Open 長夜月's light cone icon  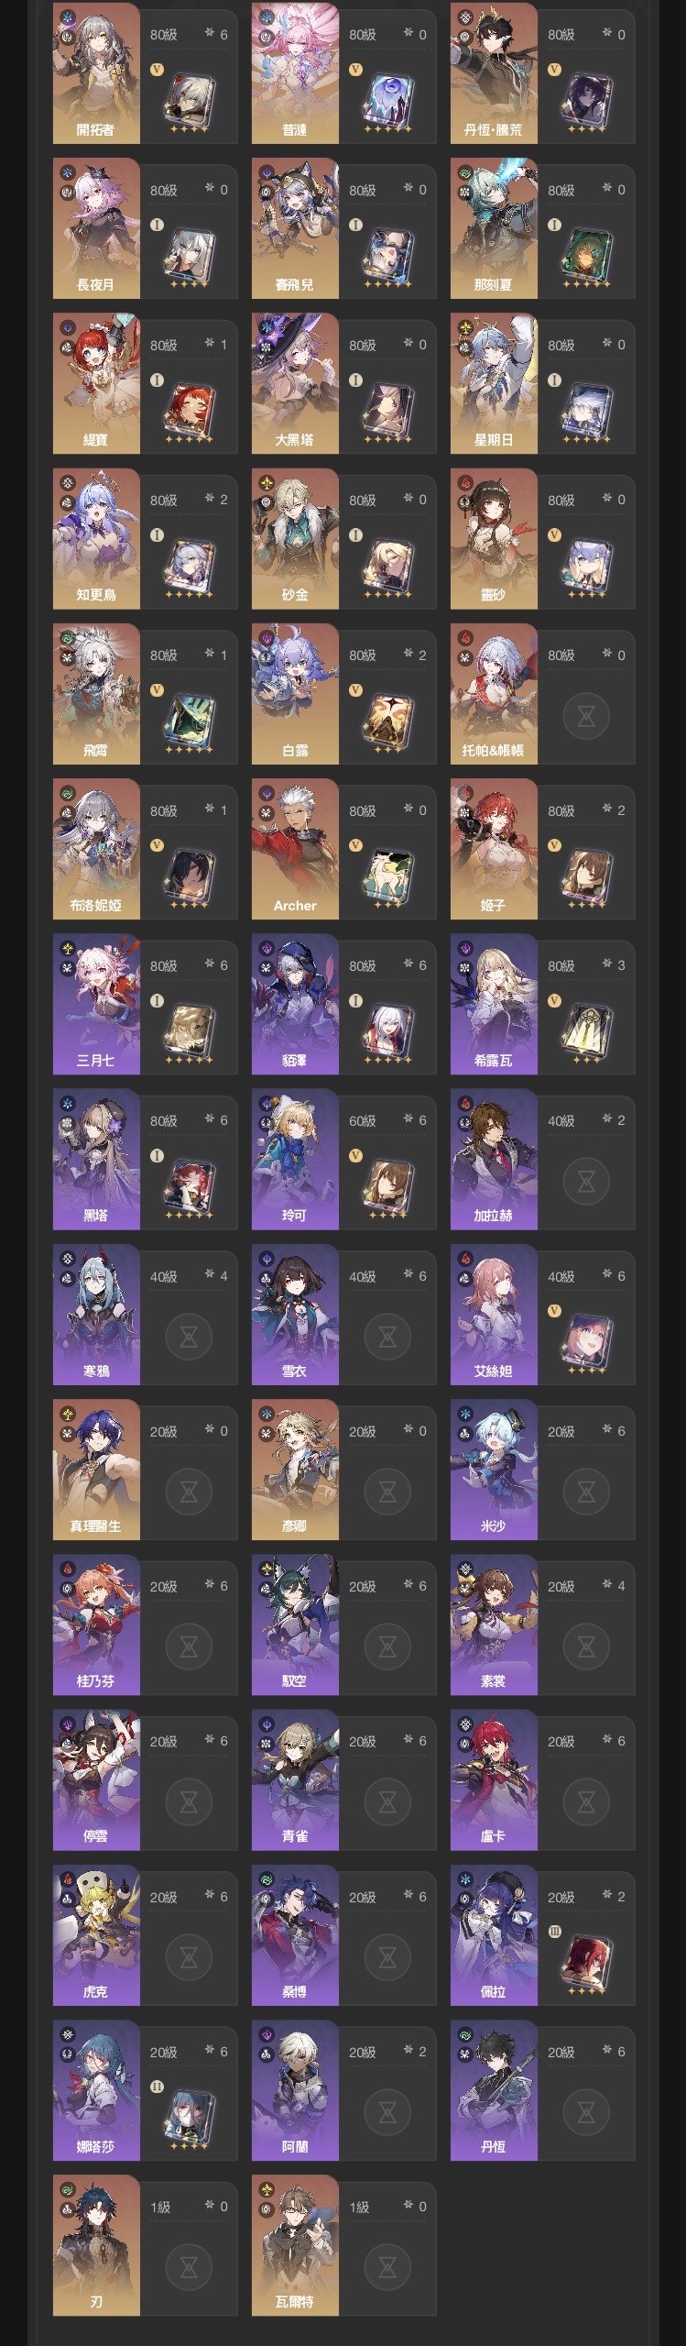coord(190,255)
